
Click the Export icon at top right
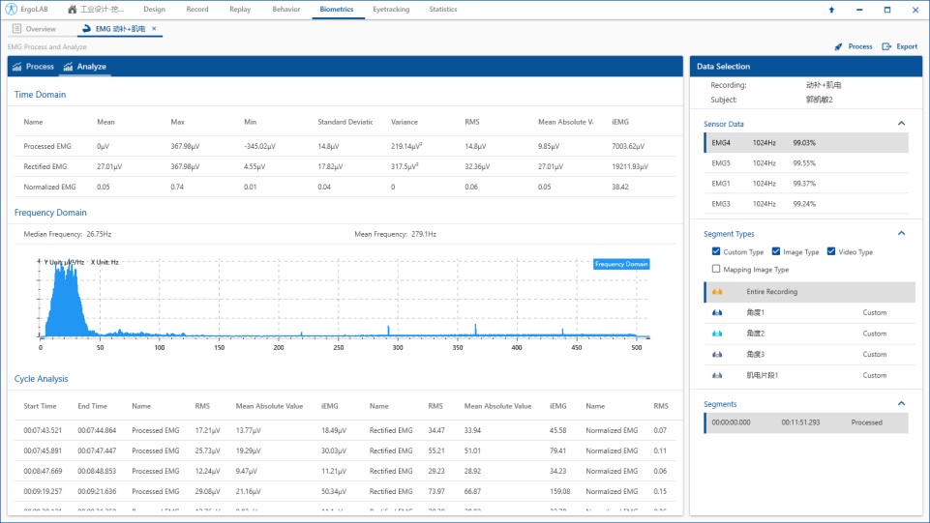(x=886, y=46)
